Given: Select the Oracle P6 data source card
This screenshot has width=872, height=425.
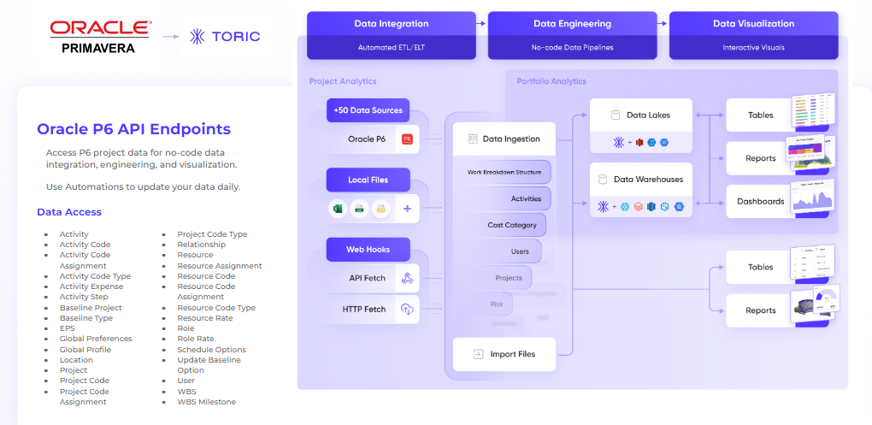Looking at the screenshot, I should [373, 139].
